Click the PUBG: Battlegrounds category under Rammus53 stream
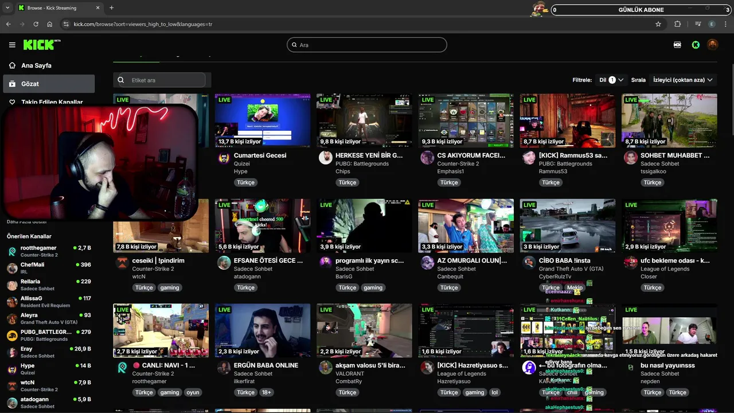734x413 pixels. click(565, 163)
